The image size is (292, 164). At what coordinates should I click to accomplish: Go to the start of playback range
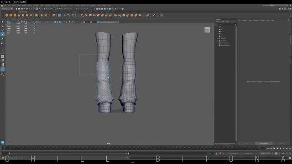tap(268, 149)
